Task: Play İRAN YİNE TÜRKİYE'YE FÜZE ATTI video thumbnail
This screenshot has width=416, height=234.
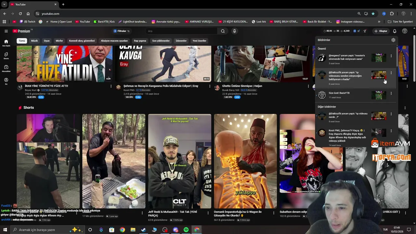Action: pyautogui.click(x=64, y=64)
